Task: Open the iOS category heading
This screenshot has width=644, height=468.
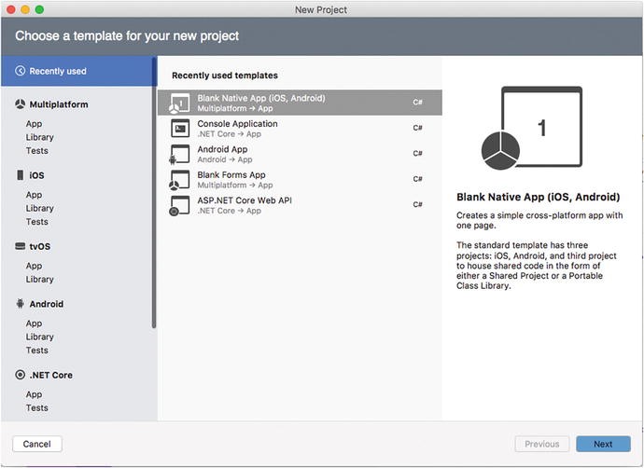Action: click(x=36, y=175)
